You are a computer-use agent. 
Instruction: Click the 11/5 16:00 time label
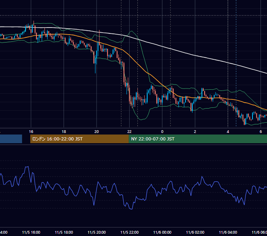(31, 232)
